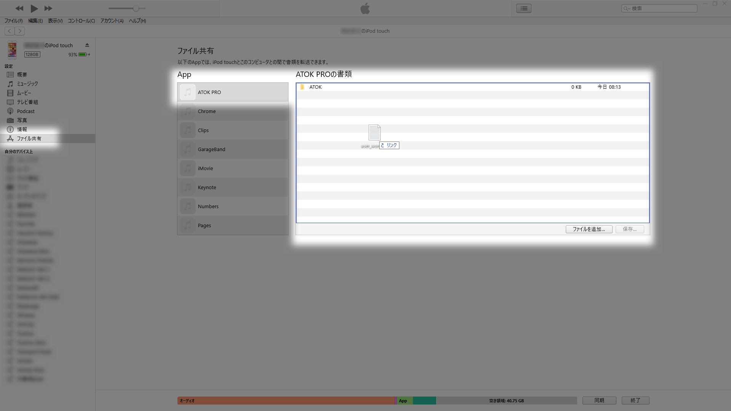Select iMovie app icon in list
This screenshot has height=411, width=731.
(x=188, y=168)
